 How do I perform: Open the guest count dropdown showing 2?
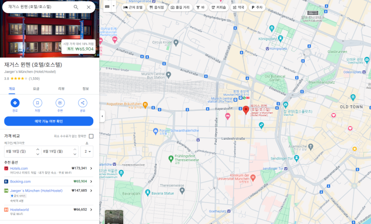point(87,152)
